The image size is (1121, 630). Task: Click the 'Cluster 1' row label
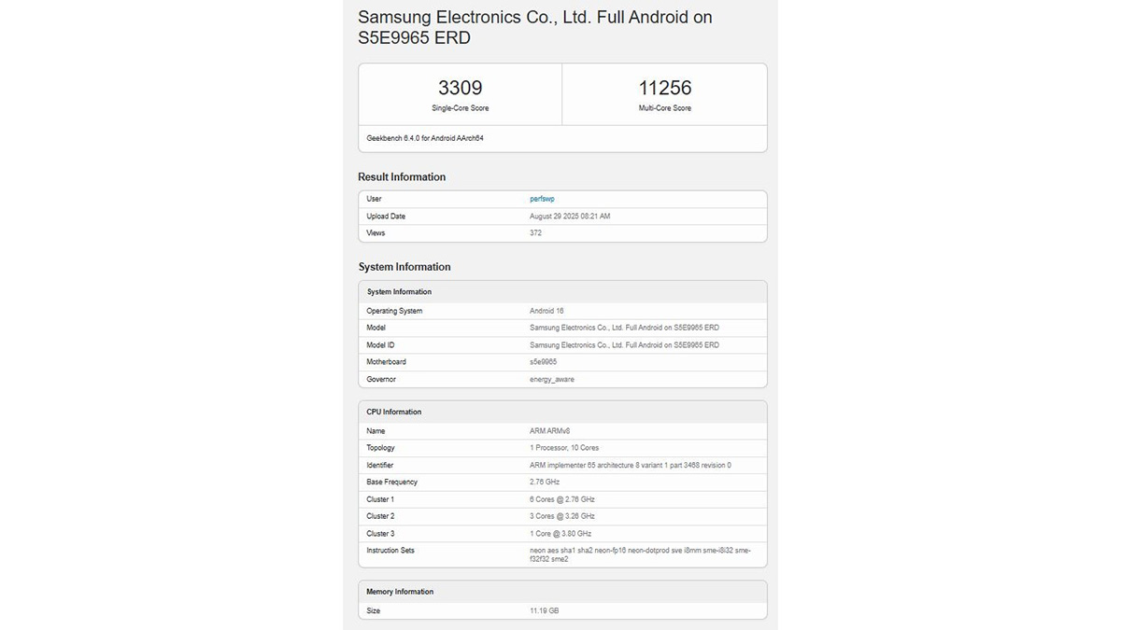380,499
